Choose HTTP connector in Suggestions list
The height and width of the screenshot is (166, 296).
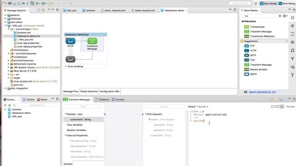[250, 51]
